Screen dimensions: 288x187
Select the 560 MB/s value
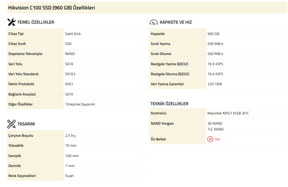(215, 54)
